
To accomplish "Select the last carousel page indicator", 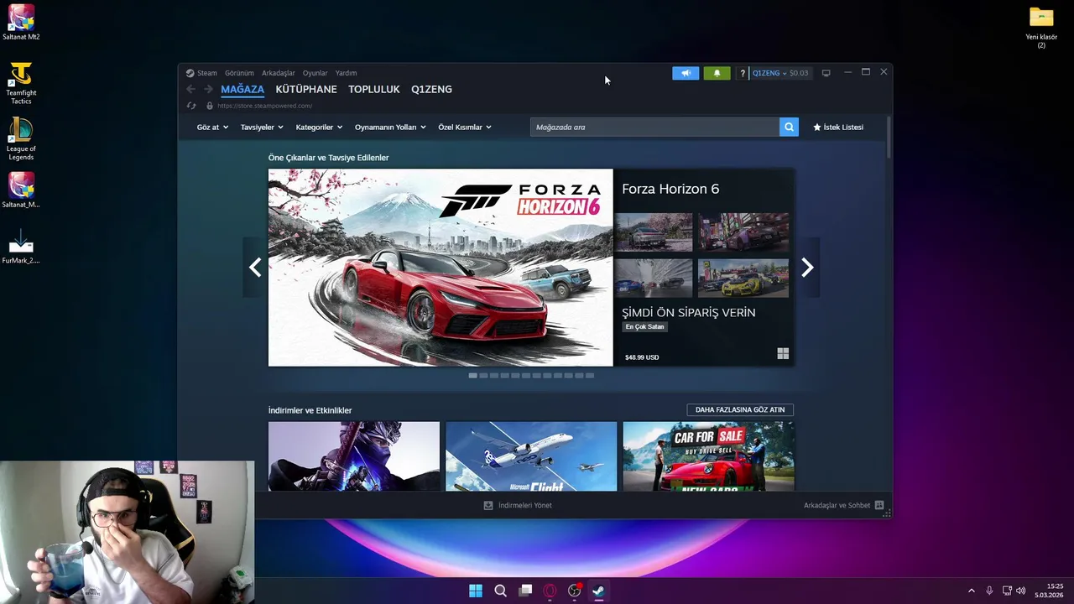I will tap(590, 375).
